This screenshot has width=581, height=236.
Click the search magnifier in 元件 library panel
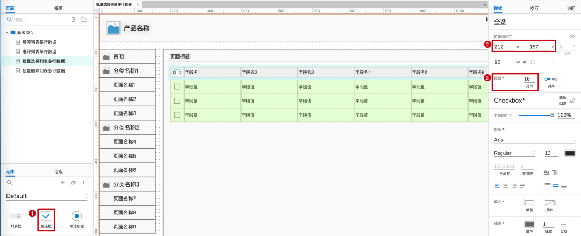coord(10,183)
